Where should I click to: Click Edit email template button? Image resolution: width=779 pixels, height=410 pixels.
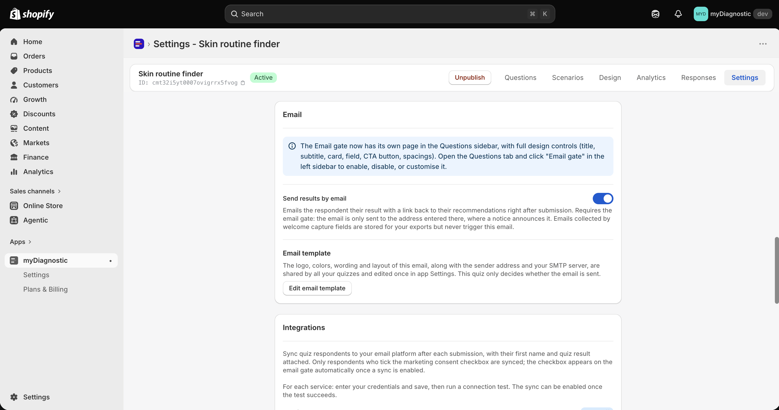(317, 288)
